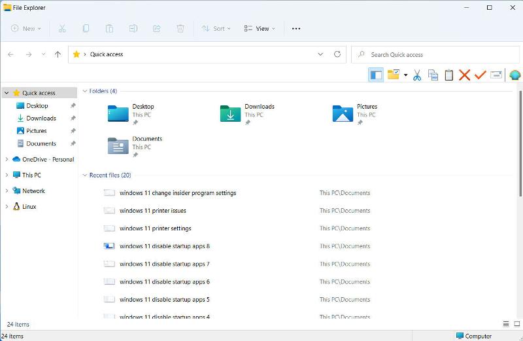Screen dimensions: 523x341
Task: Click the Copy icon in the command bar
Action: click(x=86, y=29)
